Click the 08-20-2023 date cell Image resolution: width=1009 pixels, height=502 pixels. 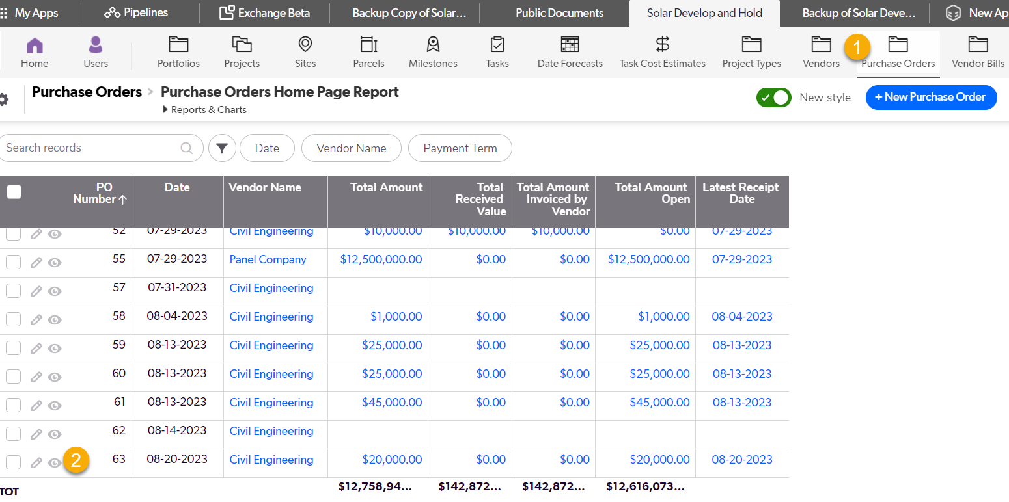pyautogui.click(x=177, y=459)
